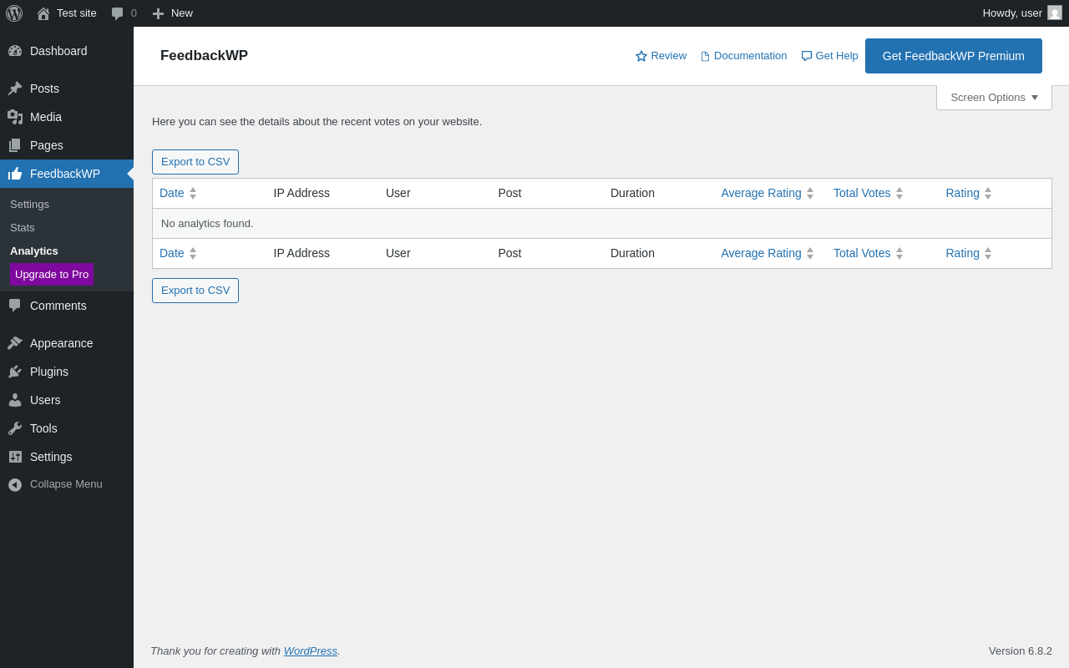Click Date footer sort arrows

coord(193,253)
